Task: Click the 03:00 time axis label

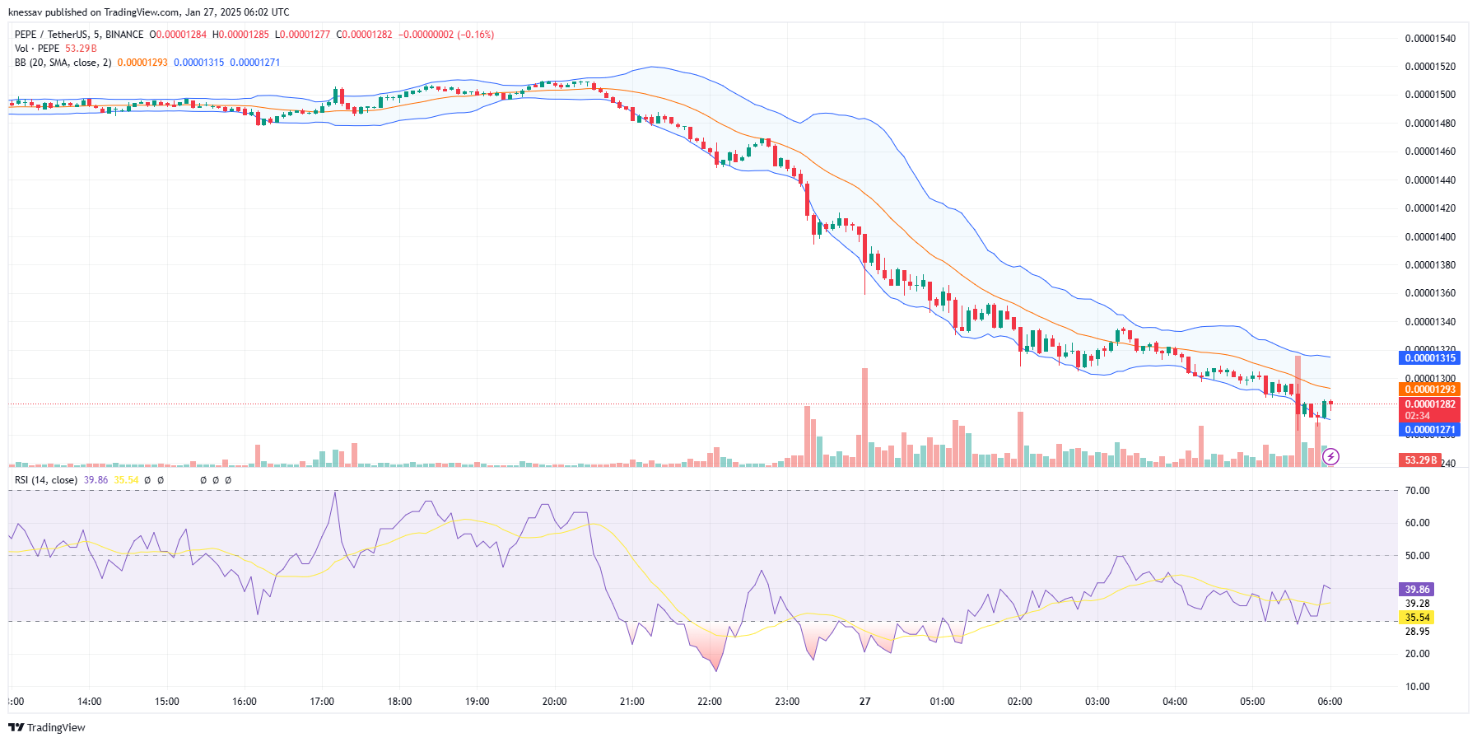Action: tap(1097, 702)
